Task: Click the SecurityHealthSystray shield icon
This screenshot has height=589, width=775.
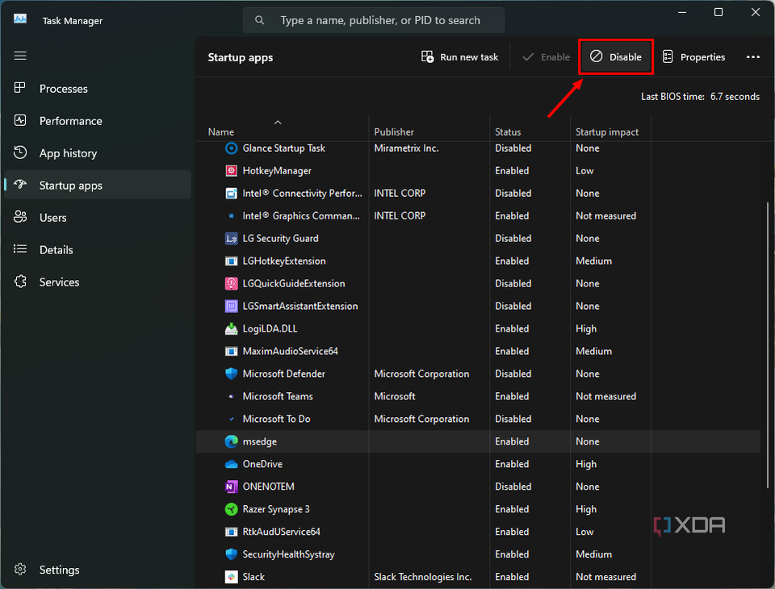Action: [232, 554]
